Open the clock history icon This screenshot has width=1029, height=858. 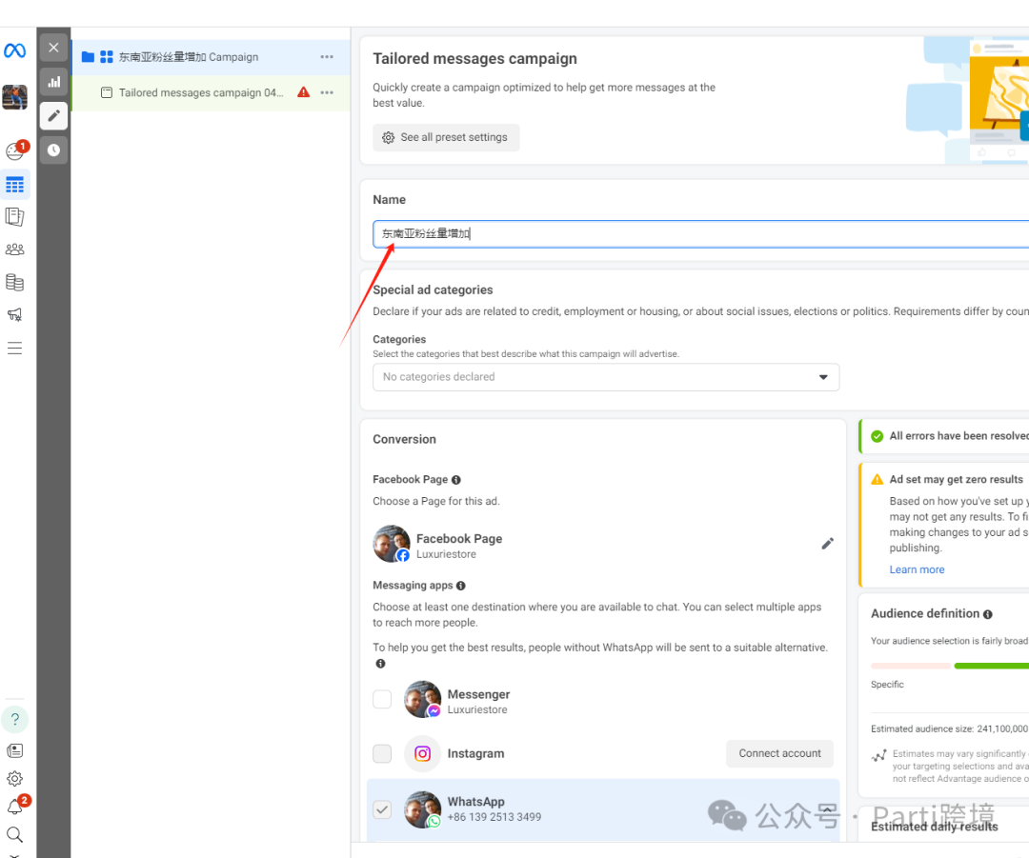[x=53, y=150]
